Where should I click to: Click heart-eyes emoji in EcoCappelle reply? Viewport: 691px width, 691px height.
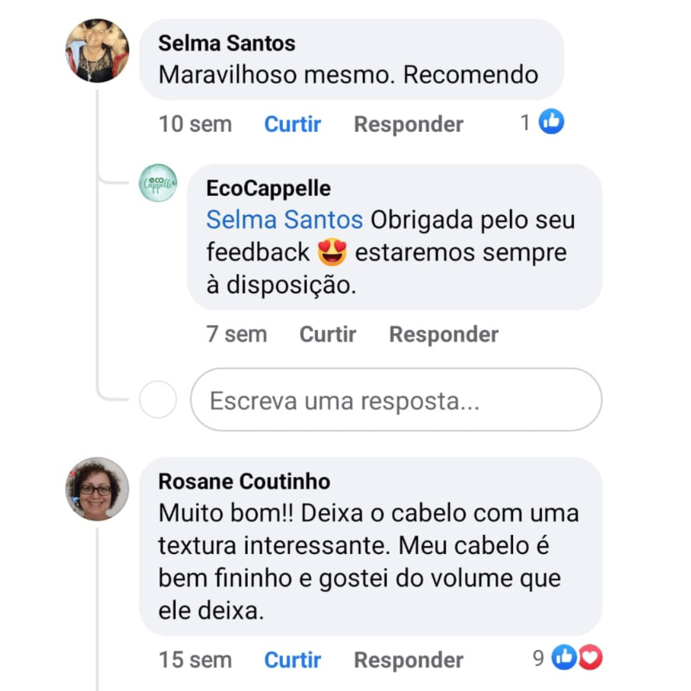(332, 253)
